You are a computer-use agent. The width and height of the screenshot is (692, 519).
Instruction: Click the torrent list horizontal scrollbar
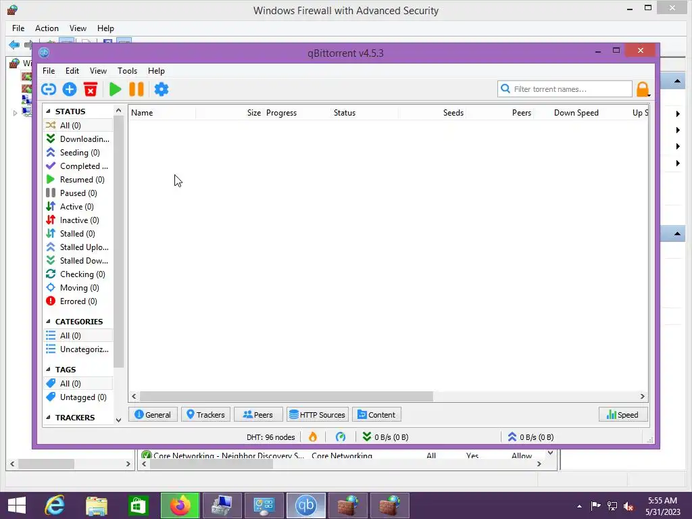tap(286, 396)
